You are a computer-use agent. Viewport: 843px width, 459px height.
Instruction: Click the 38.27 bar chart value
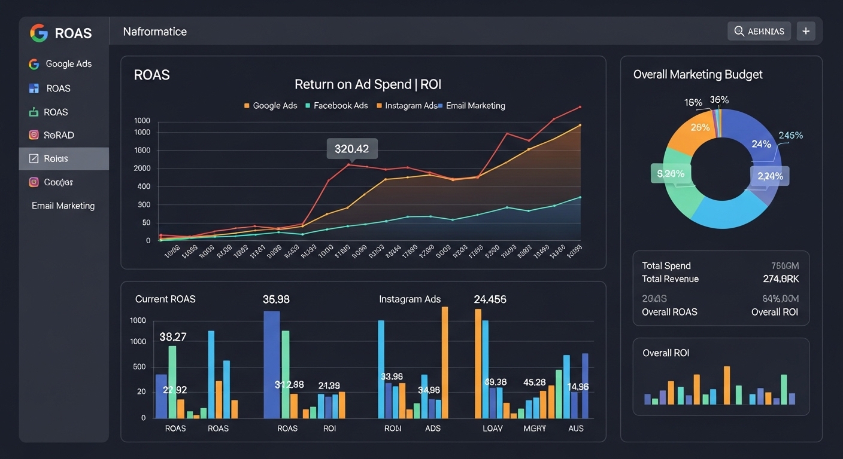tap(173, 337)
